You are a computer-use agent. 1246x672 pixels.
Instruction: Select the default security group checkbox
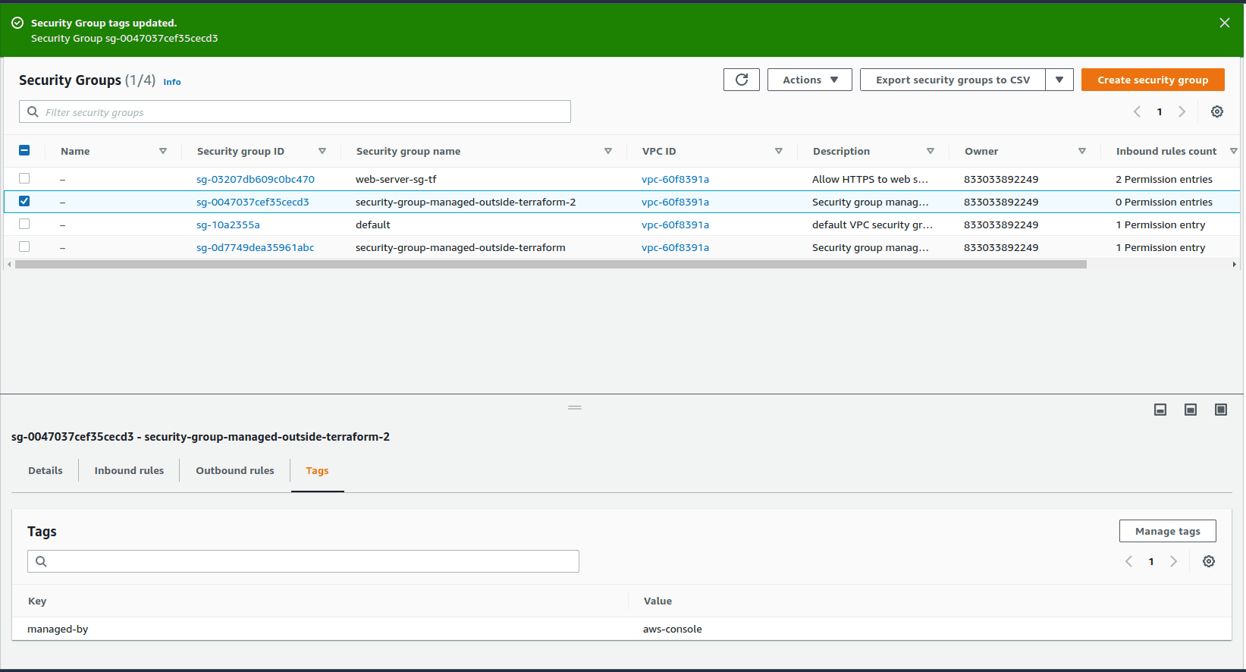[24, 224]
